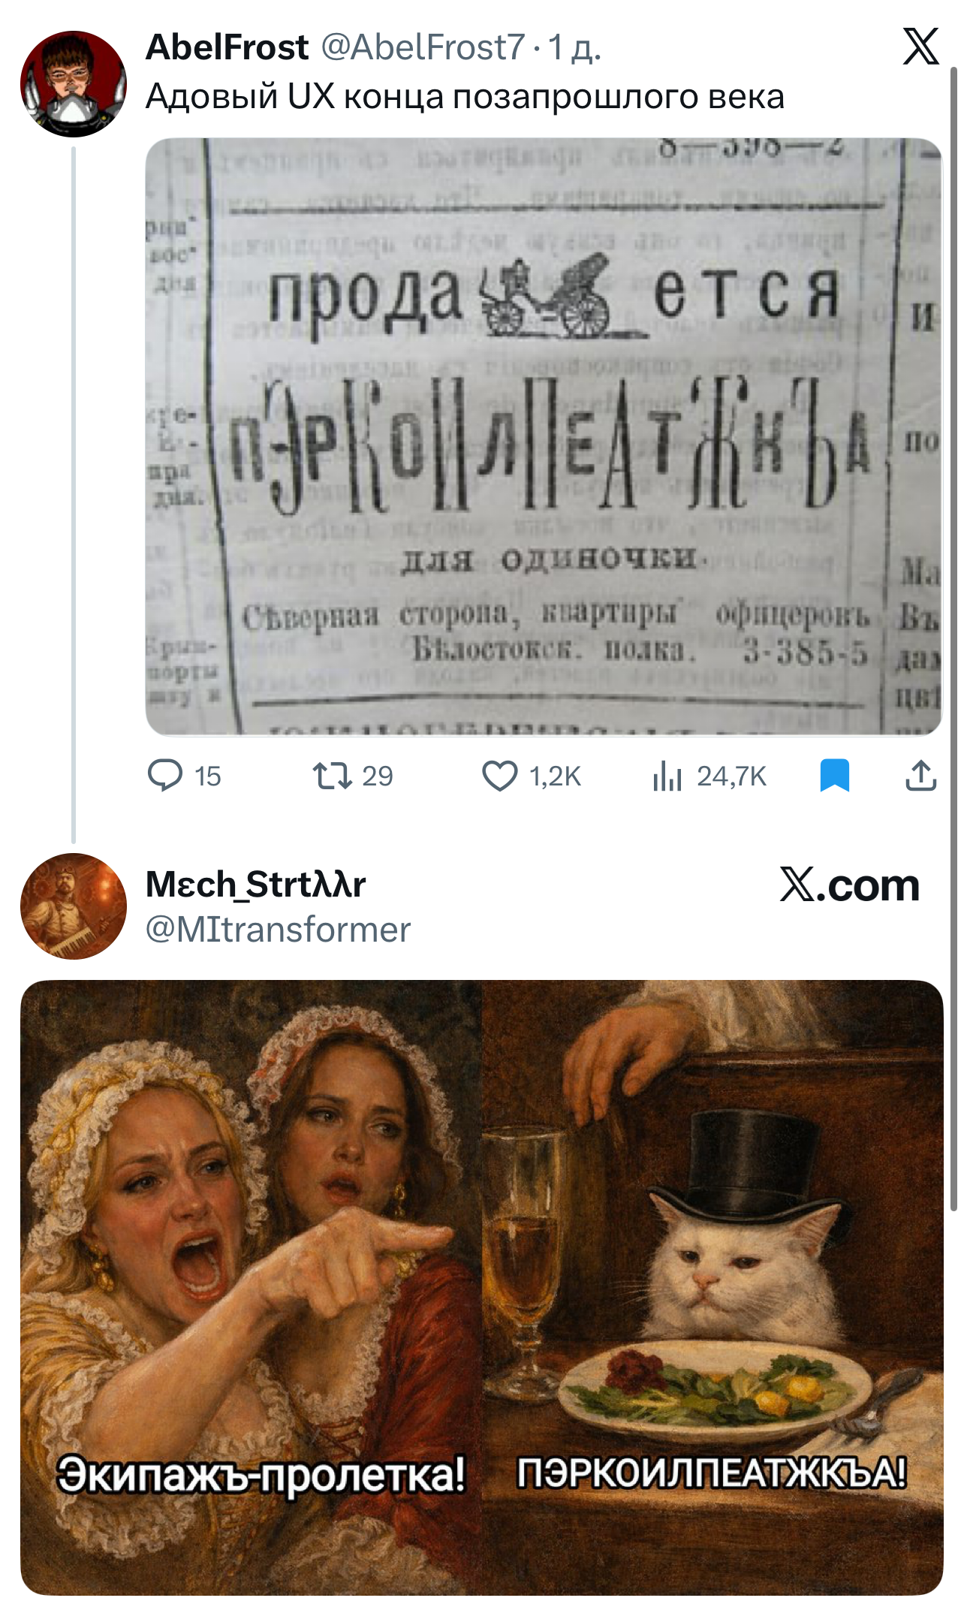964x1619 pixels.
Task: Enlarge the old newspaper advertisement image
Action: (x=544, y=436)
